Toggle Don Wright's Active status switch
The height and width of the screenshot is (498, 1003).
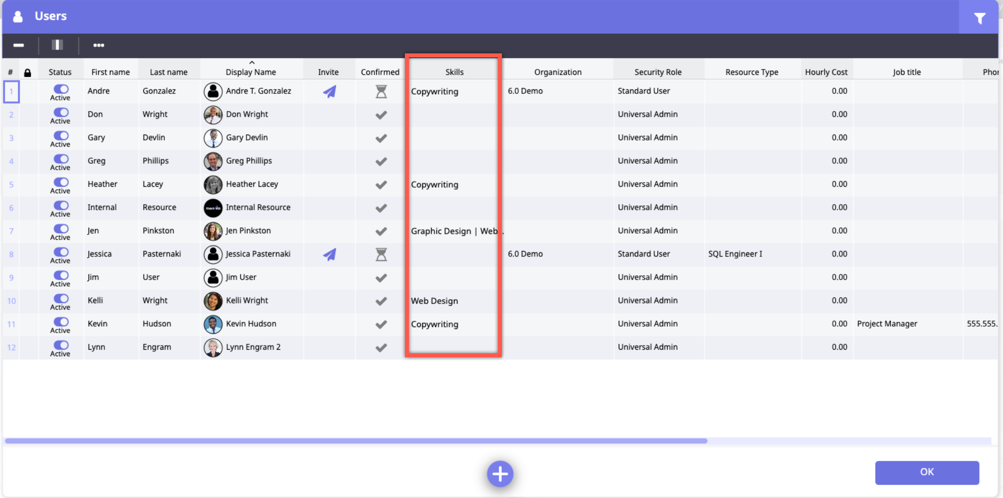[61, 112]
